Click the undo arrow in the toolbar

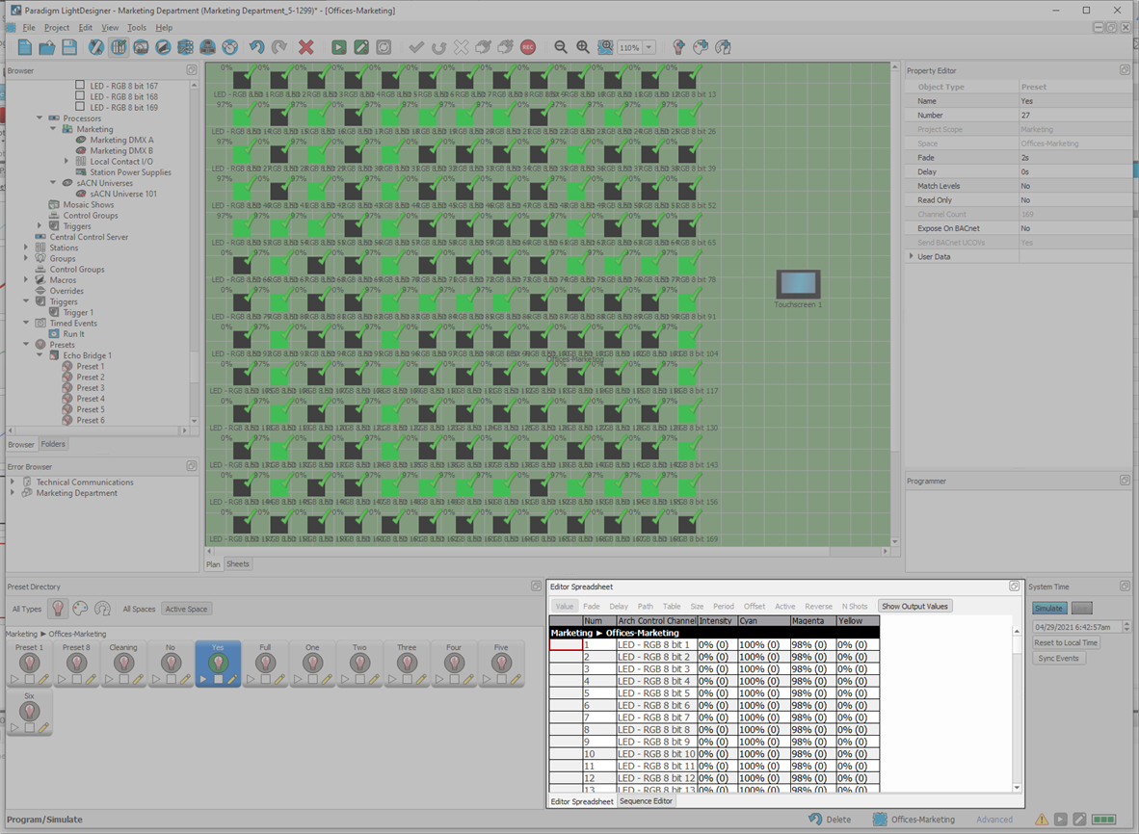(x=256, y=47)
